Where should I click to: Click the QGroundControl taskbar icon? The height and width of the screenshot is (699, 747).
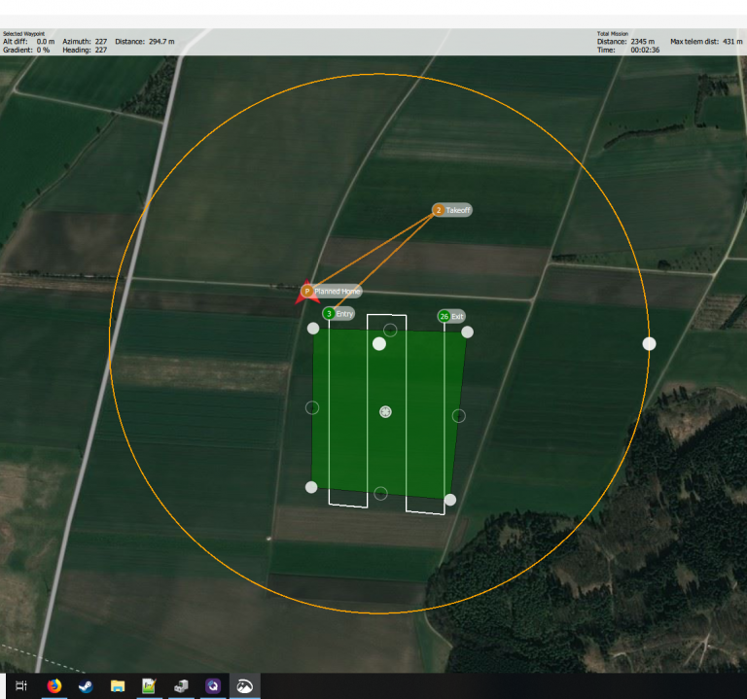244,686
